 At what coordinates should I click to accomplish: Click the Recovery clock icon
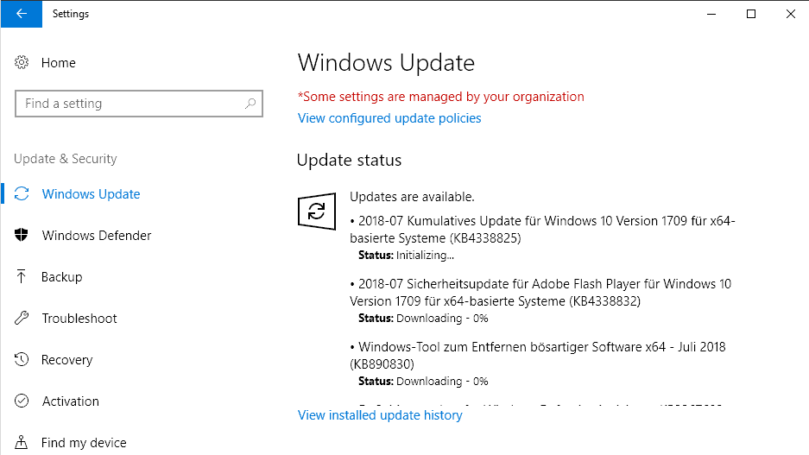coord(22,359)
